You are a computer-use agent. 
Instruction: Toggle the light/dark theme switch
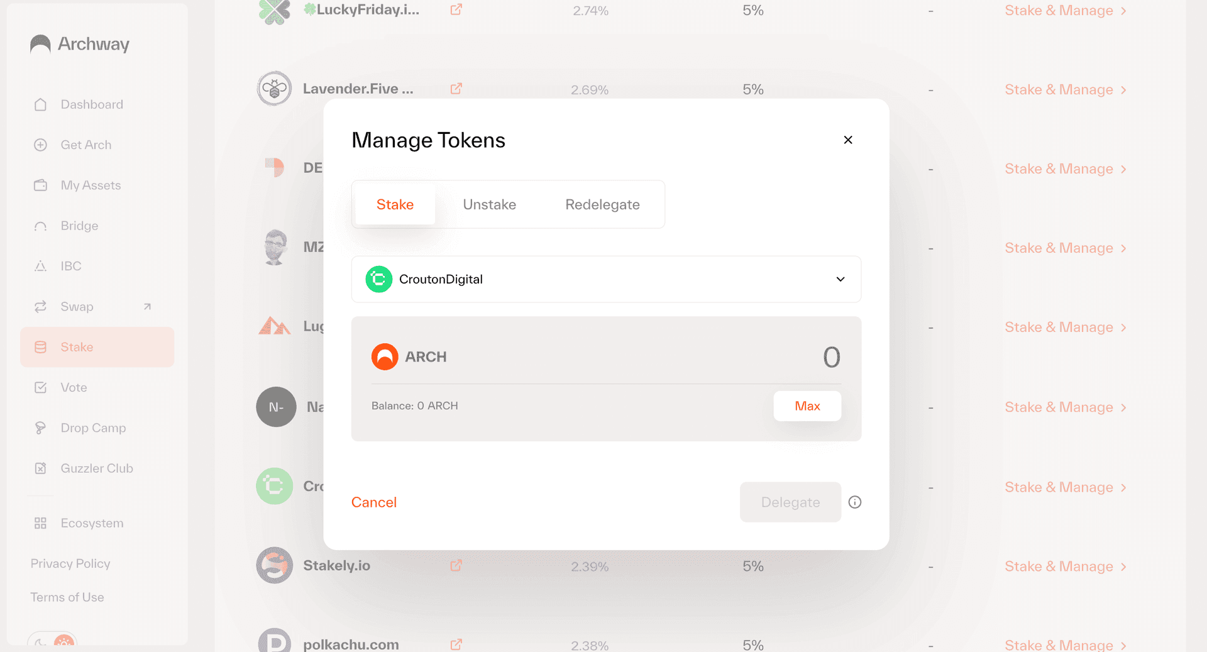[x=52, y=641]
